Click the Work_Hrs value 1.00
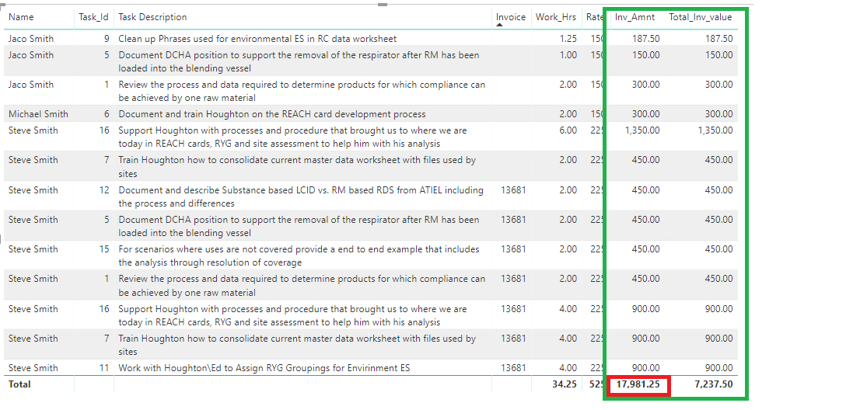The height and width of the screenshot is (410, 860). [568, 54]
